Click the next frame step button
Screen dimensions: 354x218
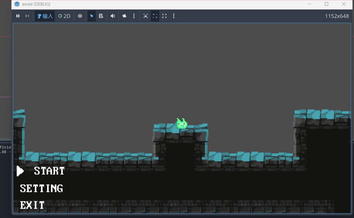27,16
